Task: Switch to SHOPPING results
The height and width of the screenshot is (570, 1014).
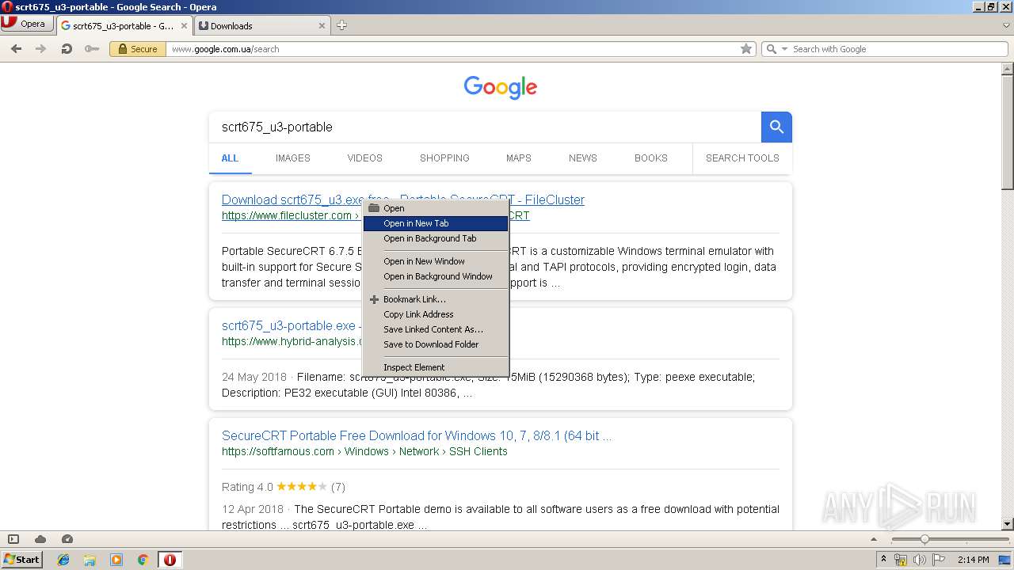Action: pyautogui.click(x=444, y=158)
